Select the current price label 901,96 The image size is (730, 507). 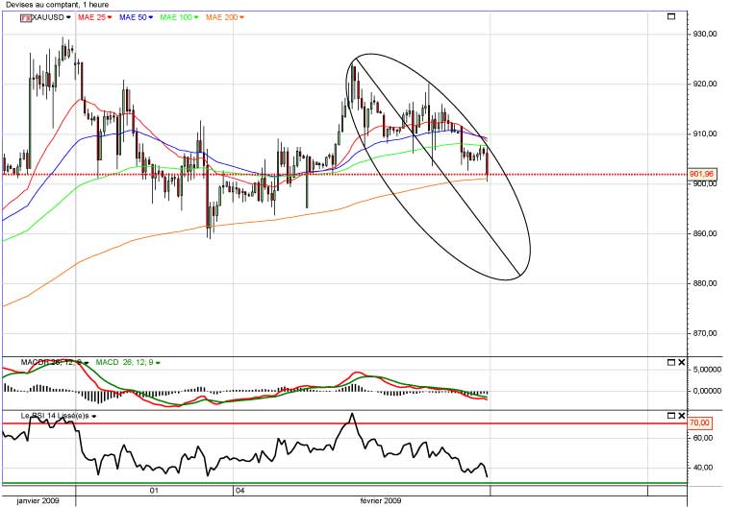(x=701, y=174)
